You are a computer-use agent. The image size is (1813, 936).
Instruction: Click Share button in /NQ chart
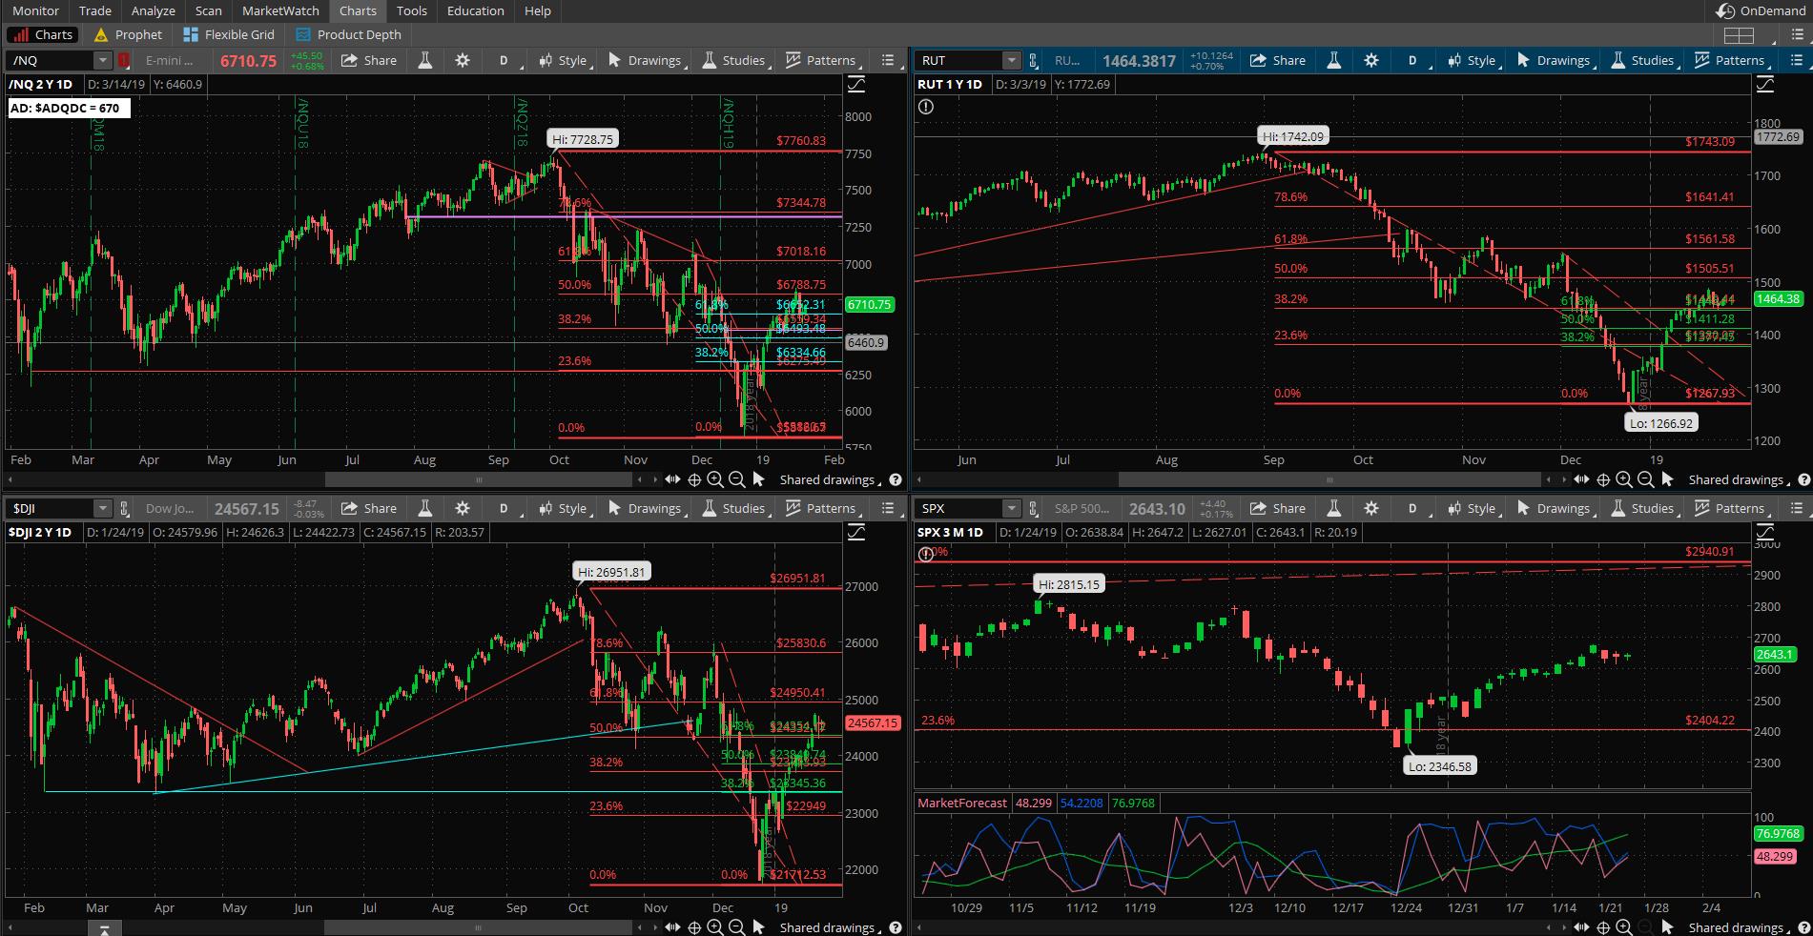(x=369, y=60)
